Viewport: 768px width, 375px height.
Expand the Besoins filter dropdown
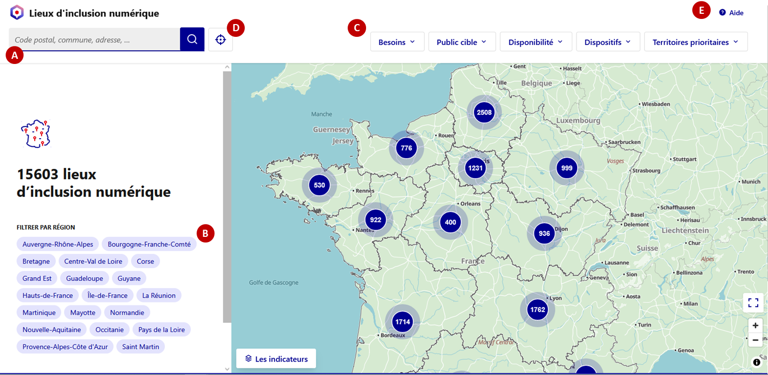(397, 42)
